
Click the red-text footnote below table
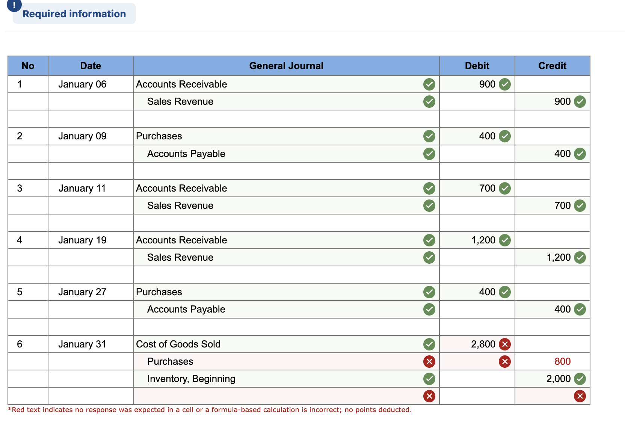(210, 410)
